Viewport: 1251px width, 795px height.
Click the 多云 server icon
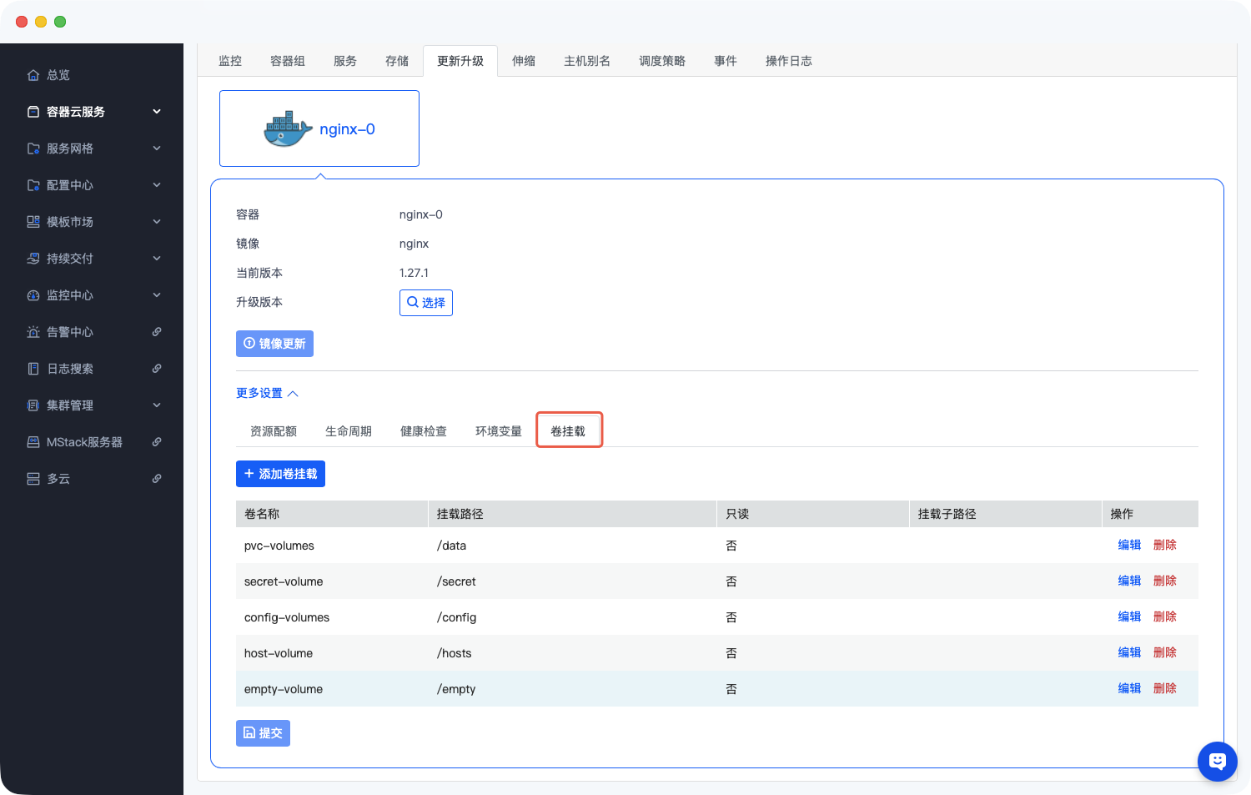click(33, 479)
